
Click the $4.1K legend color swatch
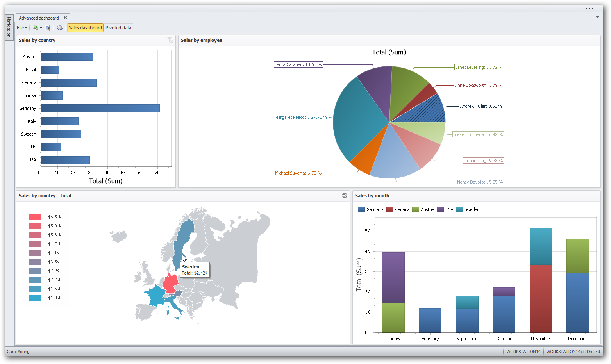(x=35, y=253)
